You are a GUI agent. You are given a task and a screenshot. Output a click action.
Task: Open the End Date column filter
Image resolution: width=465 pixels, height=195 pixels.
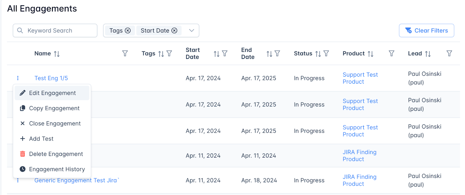(278, 53)
